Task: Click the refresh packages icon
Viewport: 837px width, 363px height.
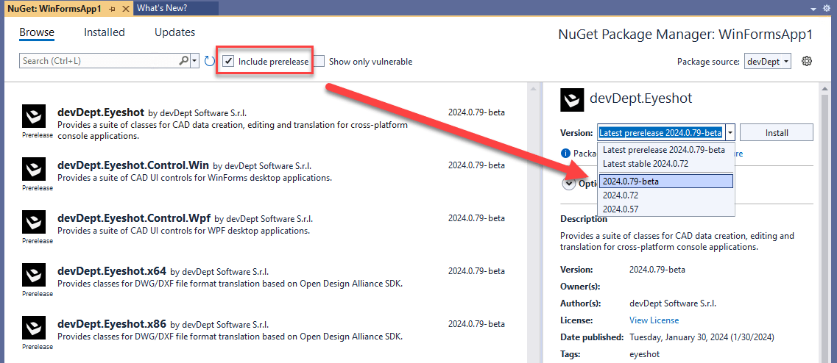Action: 210,61
